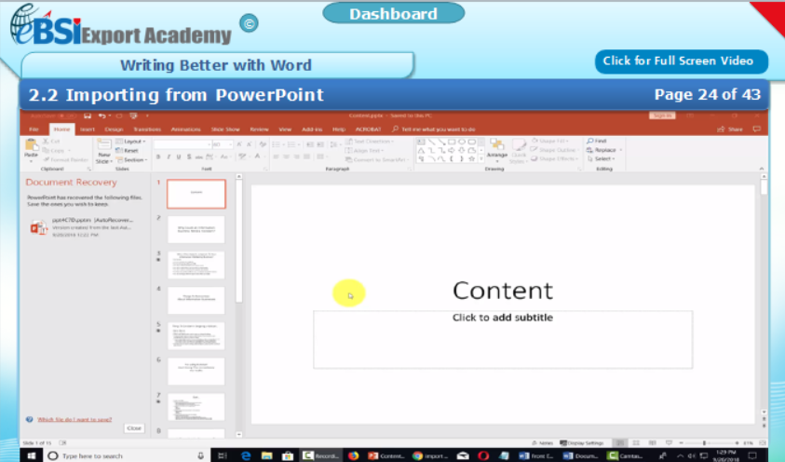Viewport: 785px width, 462px height.
Task: Click the Arrange objects icon
Action: click(496, 146)
